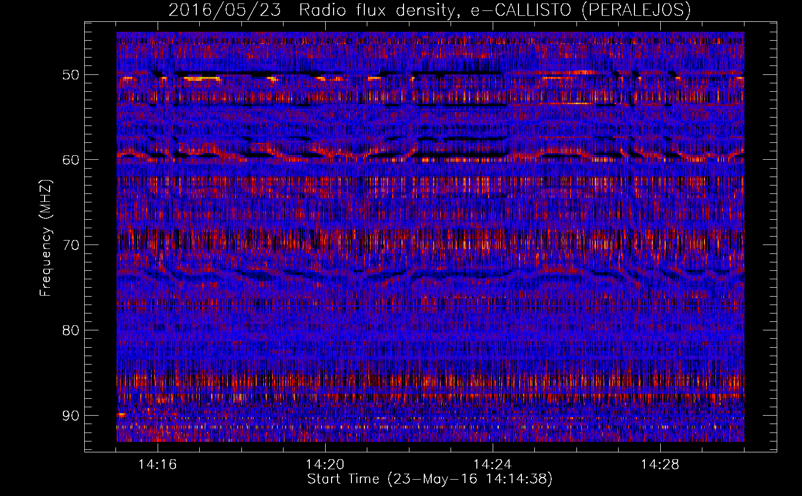Click the 90 frequency tick label

pyautogui.click(x=71, y=415)
